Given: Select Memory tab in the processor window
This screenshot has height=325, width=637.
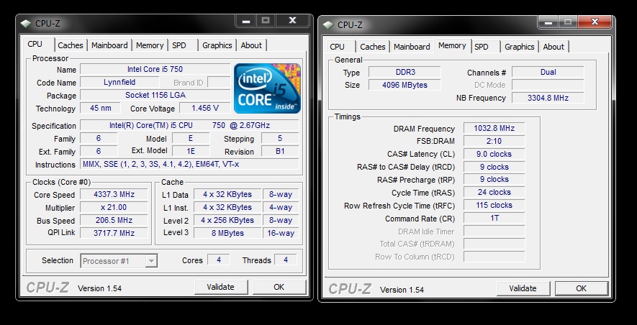Looking at the screenshot, I should point(150,45).
